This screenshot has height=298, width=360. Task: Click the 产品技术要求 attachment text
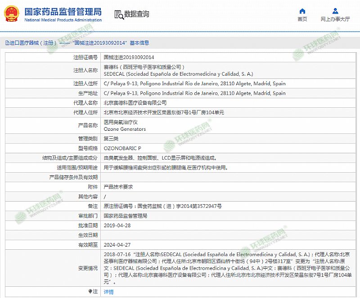pos(118,187)
